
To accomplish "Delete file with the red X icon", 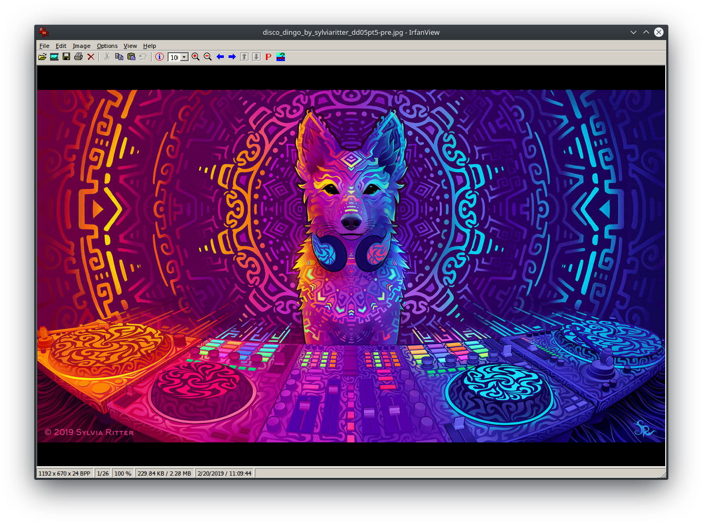I will pyautogui.click(x=91, y=57).
